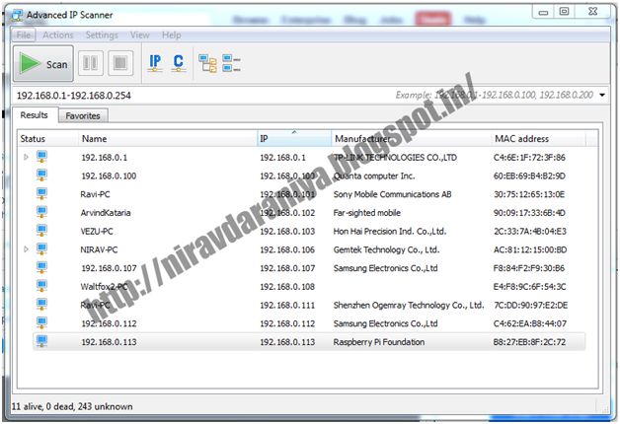Click the computer icon for 192.168.0.112
Screen dimensions: 620x424
[41, 323]
